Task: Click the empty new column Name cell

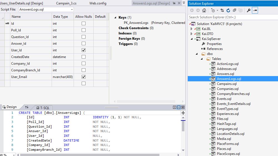Action: pos(31,83)
